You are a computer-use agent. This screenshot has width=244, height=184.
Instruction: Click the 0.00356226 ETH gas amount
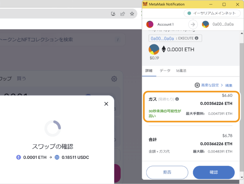click(216, 103)
